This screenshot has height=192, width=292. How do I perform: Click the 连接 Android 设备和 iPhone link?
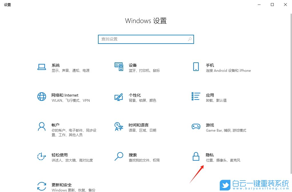(x=229, y=71)
